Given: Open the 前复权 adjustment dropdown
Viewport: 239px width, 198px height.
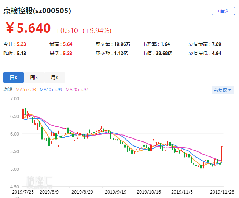Looking at the screenshot, I should [223, 90].
